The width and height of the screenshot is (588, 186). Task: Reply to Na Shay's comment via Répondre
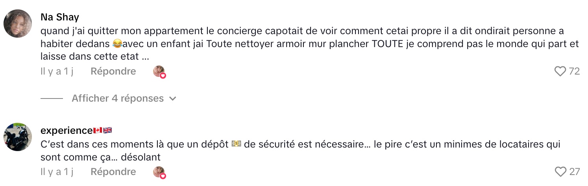[x=113, y=71]
